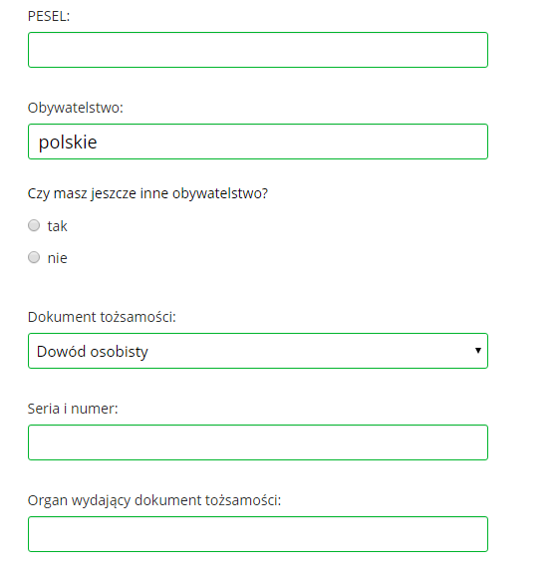Click the dropdown arrow beside Dowód osobisty

pyautogui.click(x=477, y=351)
